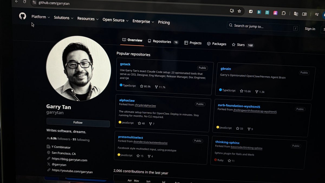Switch to the Repositories tab
This screenshot has width=325, height=183.
pyautogui.click(x=162, y=42)
